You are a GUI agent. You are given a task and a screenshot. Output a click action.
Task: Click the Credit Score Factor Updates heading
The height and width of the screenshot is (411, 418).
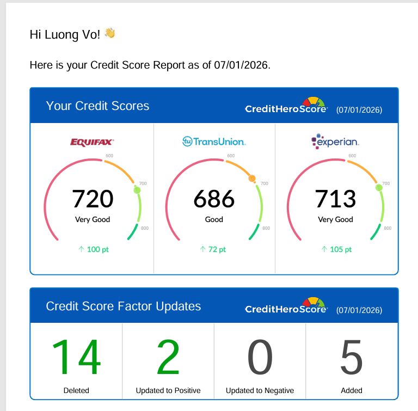coord(124,306)
